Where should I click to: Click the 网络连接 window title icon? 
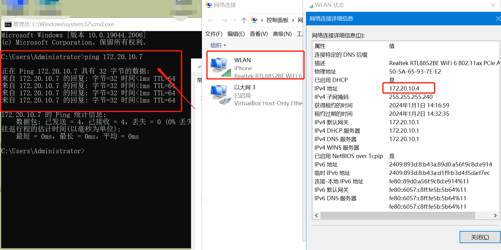click(x=209, y=5)
